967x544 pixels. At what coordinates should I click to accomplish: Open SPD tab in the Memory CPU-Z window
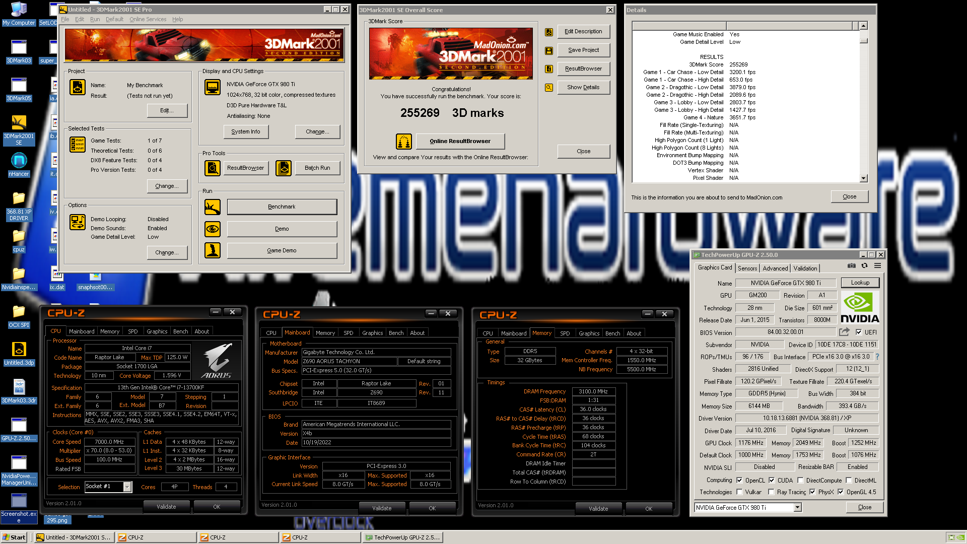(565, 333)
